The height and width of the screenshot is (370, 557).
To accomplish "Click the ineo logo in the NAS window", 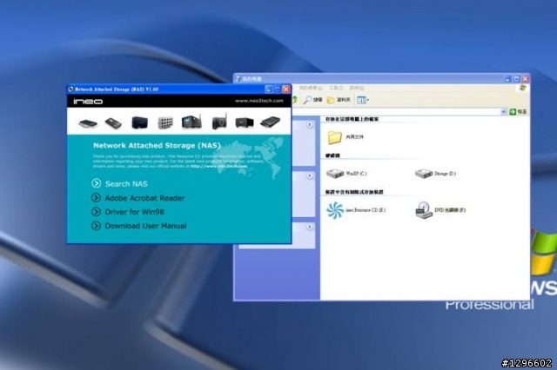I will coord(88,102).
